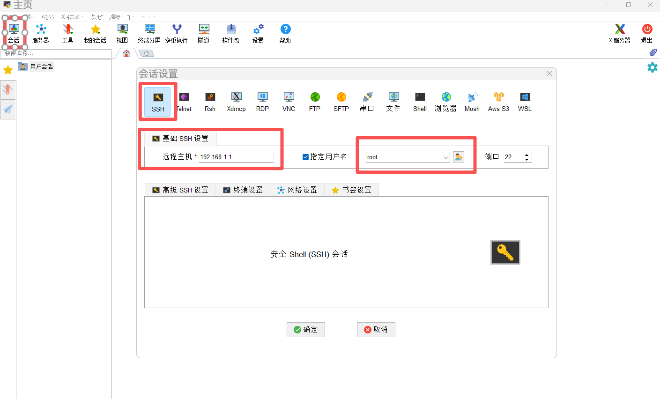Uncheck the 指定用户名 checkbox
Screen dimensions: 660x399
(x=305, y=157)
